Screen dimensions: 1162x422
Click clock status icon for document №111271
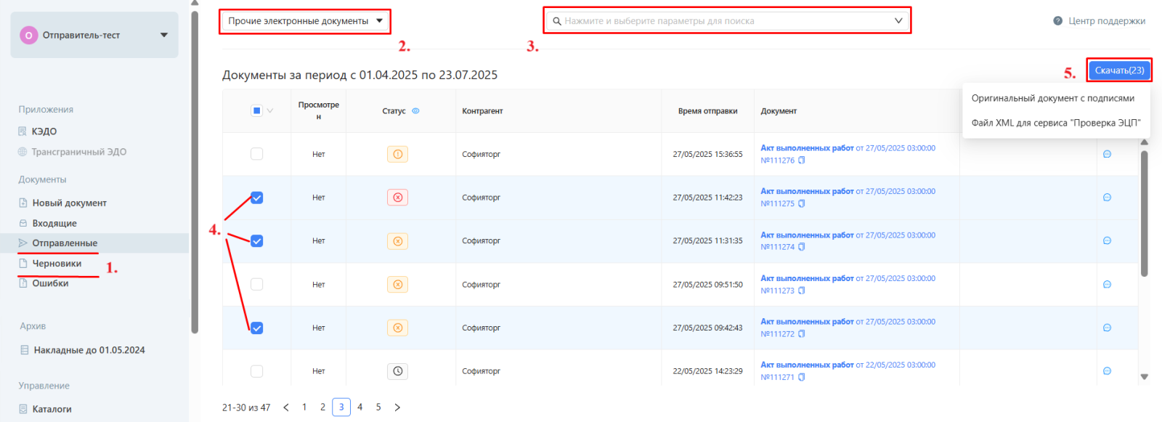pos(397,371)
